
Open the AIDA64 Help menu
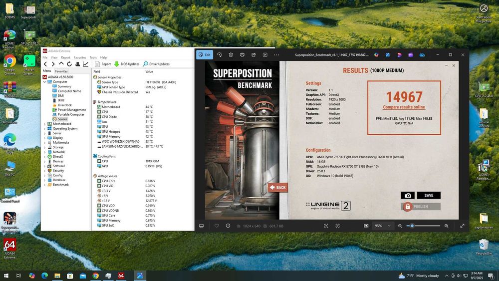coord(103,57)
